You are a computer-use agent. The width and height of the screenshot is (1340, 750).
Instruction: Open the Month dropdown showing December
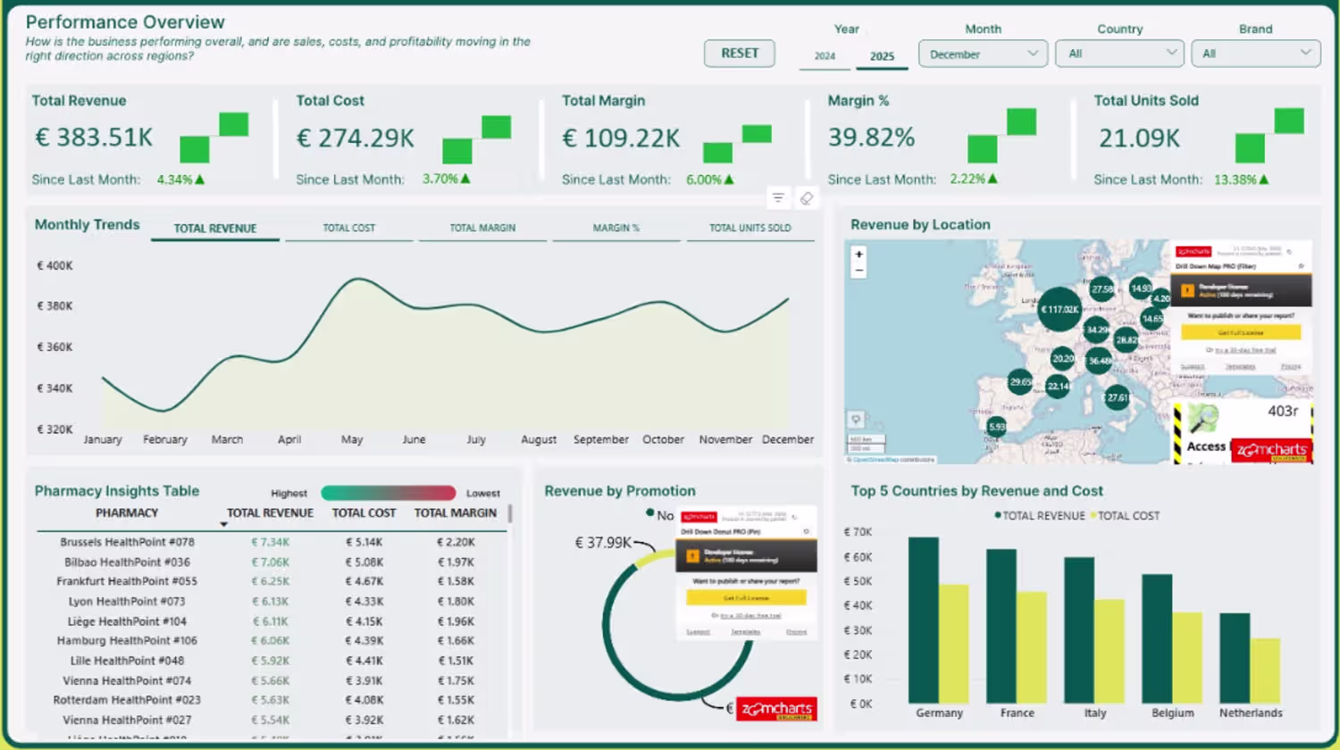pos(983,54)
